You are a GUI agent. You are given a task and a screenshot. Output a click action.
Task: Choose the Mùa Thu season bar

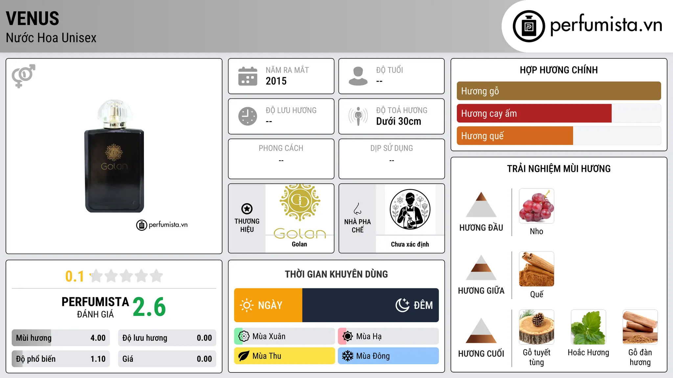(285, 356)
